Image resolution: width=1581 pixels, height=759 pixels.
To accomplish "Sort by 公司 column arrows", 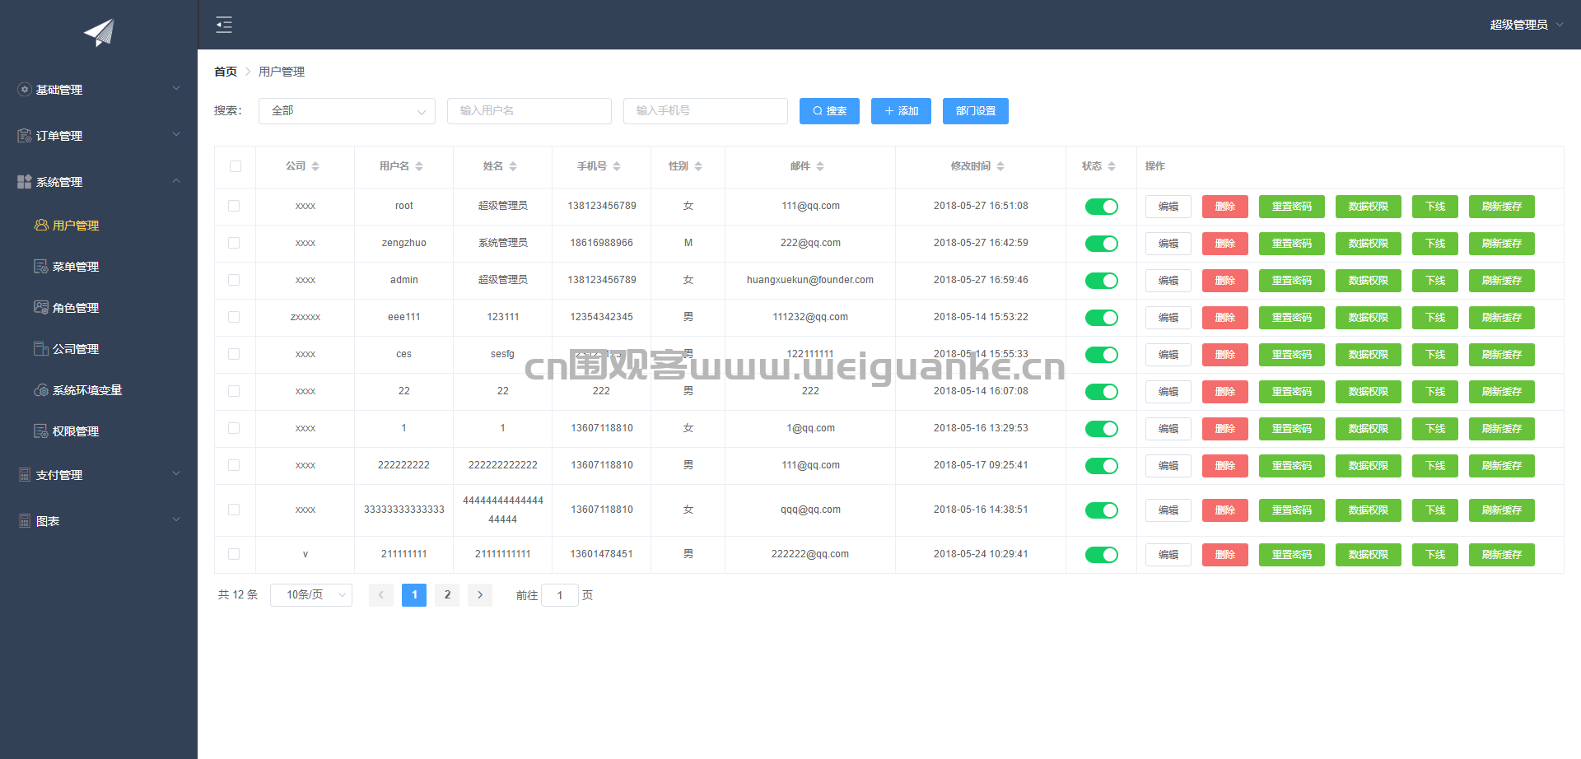I will (315, 166).
